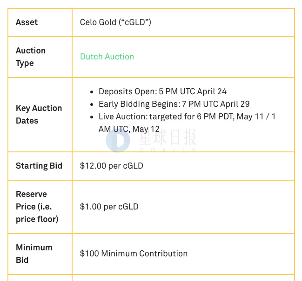Select the Minimum Bid label

click(x=34, y=254)
